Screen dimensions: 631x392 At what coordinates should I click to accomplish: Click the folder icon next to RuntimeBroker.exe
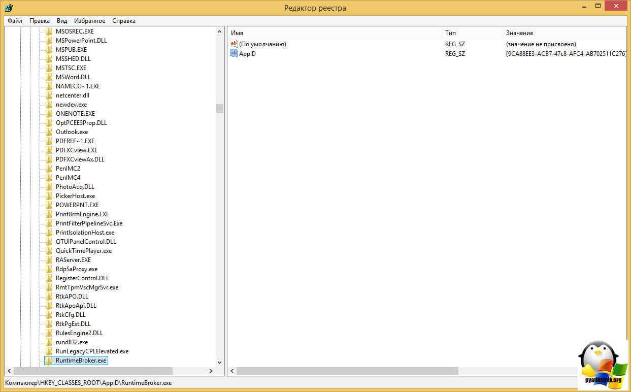tap(49, 361)
